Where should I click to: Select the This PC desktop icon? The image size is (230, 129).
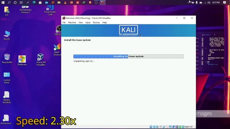coord(7,35)
